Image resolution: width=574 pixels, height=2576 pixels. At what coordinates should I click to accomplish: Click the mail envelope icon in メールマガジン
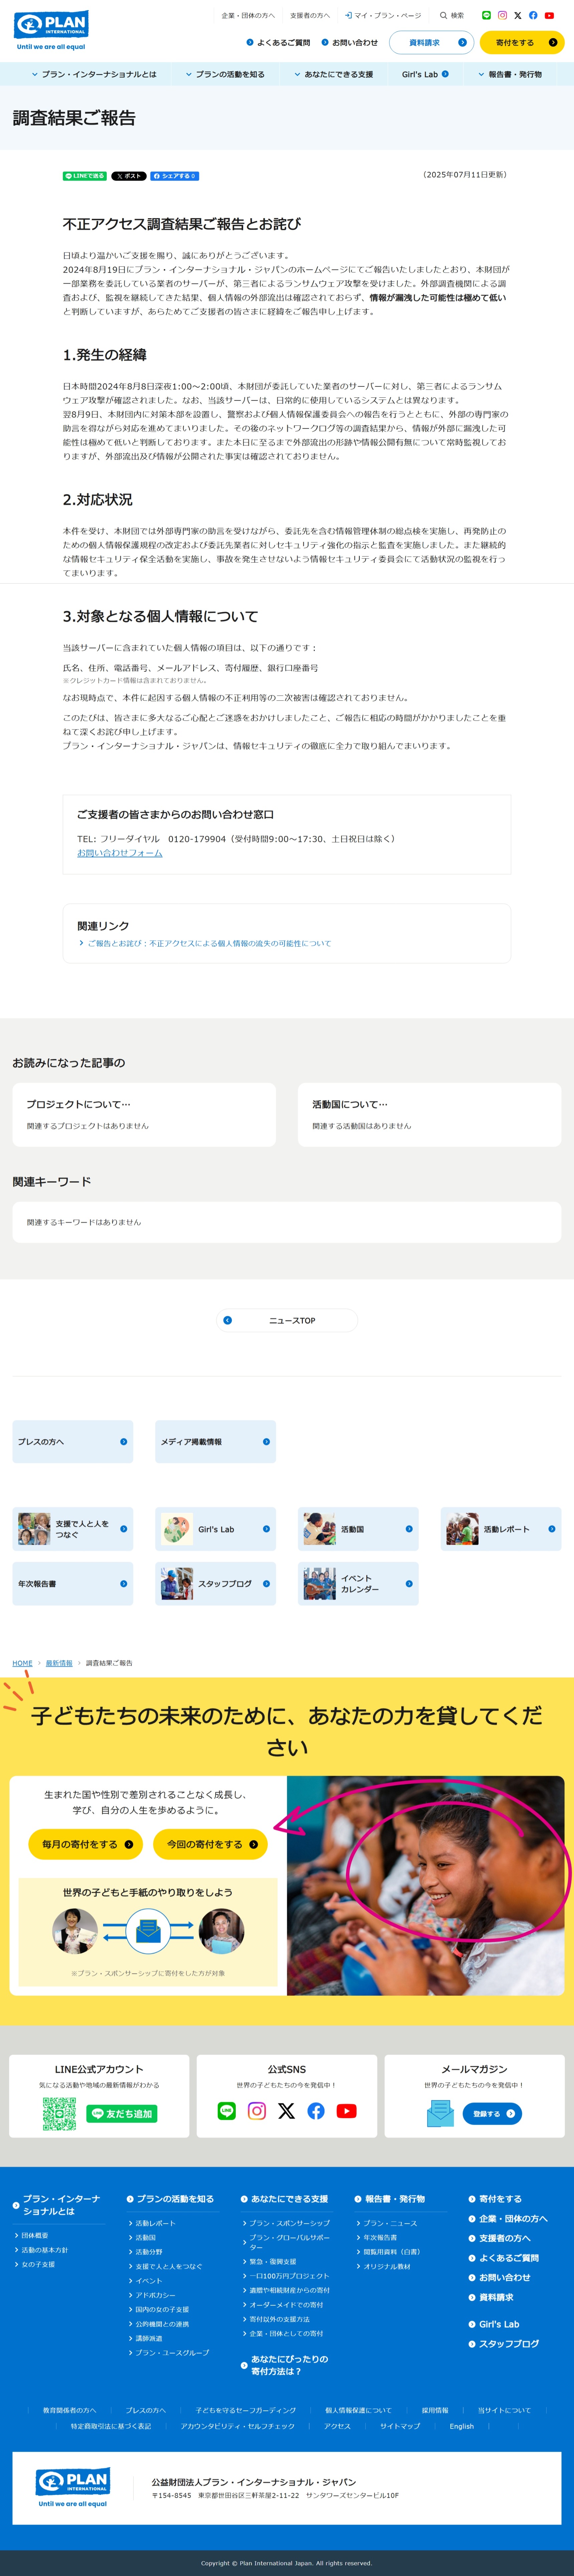(440, 2113)
